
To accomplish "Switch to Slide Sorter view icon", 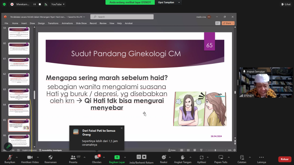I will (x=188, y=150).
